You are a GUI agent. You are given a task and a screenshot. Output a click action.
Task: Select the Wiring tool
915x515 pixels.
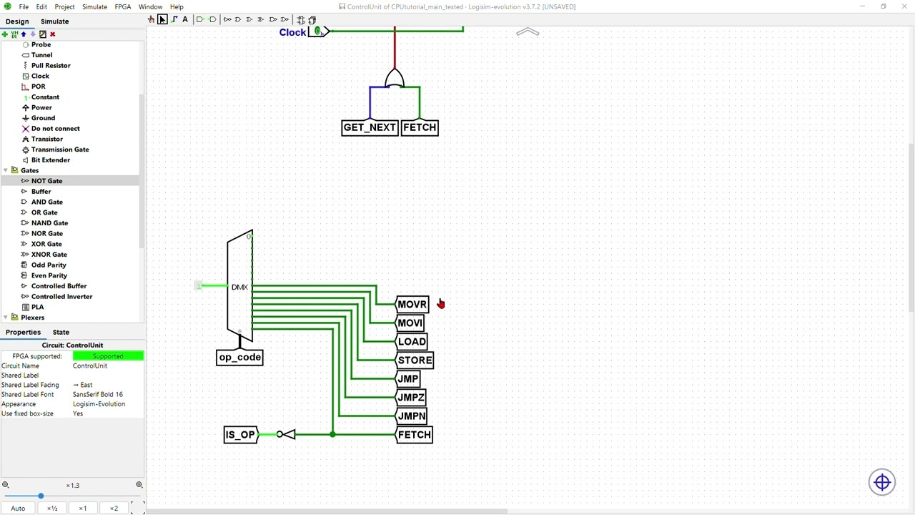(x=174, y=19)
